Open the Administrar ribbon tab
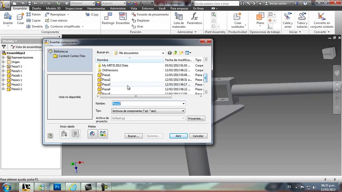 118,9
